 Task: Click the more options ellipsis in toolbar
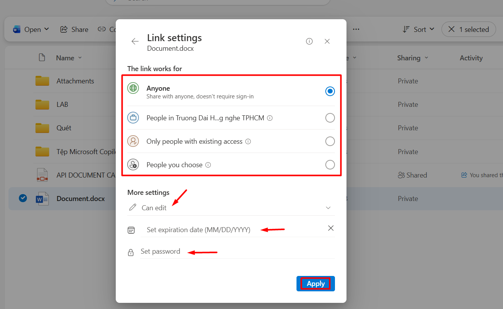[356, 29]
